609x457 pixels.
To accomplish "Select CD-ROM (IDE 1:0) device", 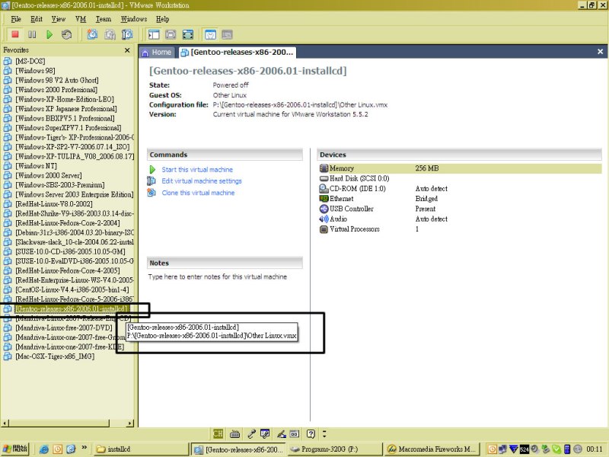I will click(x=357, y=188).
